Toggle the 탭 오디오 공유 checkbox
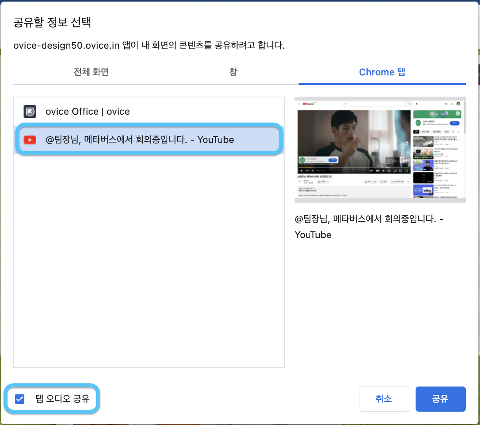 [20, 399]
